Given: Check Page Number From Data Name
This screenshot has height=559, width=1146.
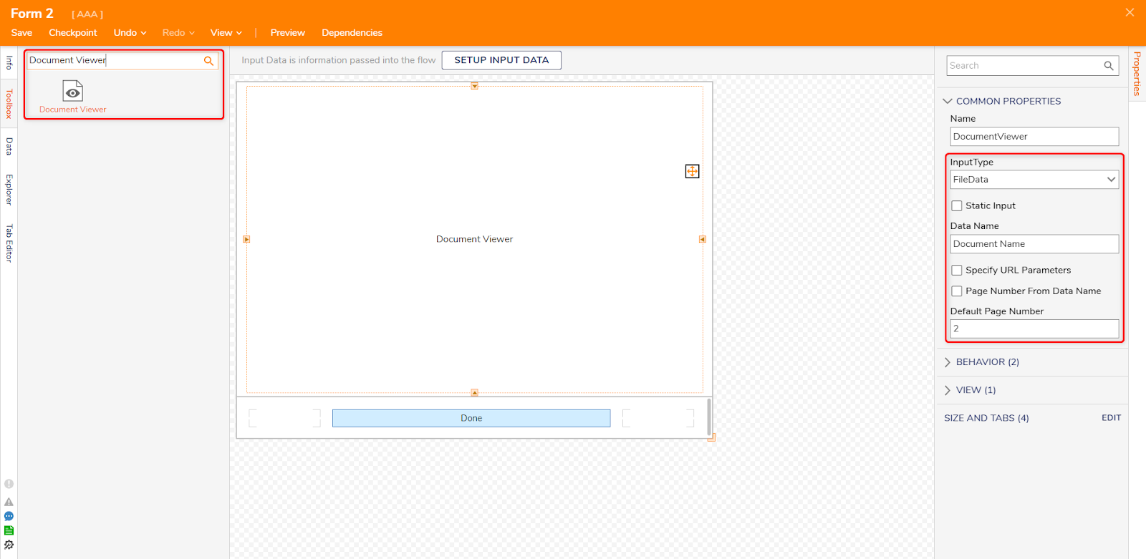Looking at the screenshot, I should [x=957, y=291].
